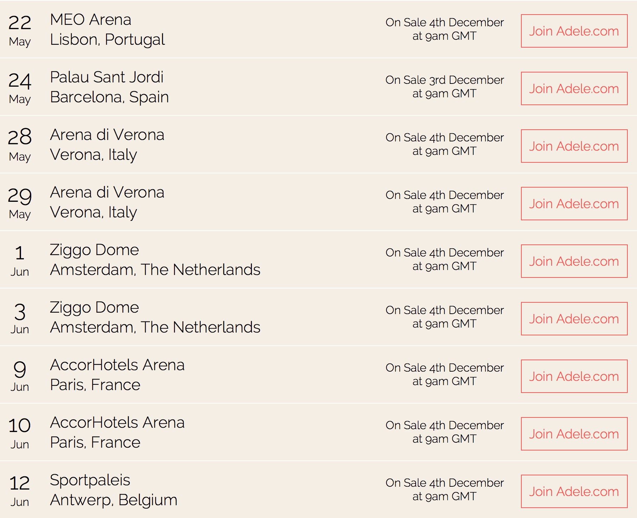Click the On Sale 3rd December text
Viewport: 637px width, 518px height.
[x=444, y=80]
